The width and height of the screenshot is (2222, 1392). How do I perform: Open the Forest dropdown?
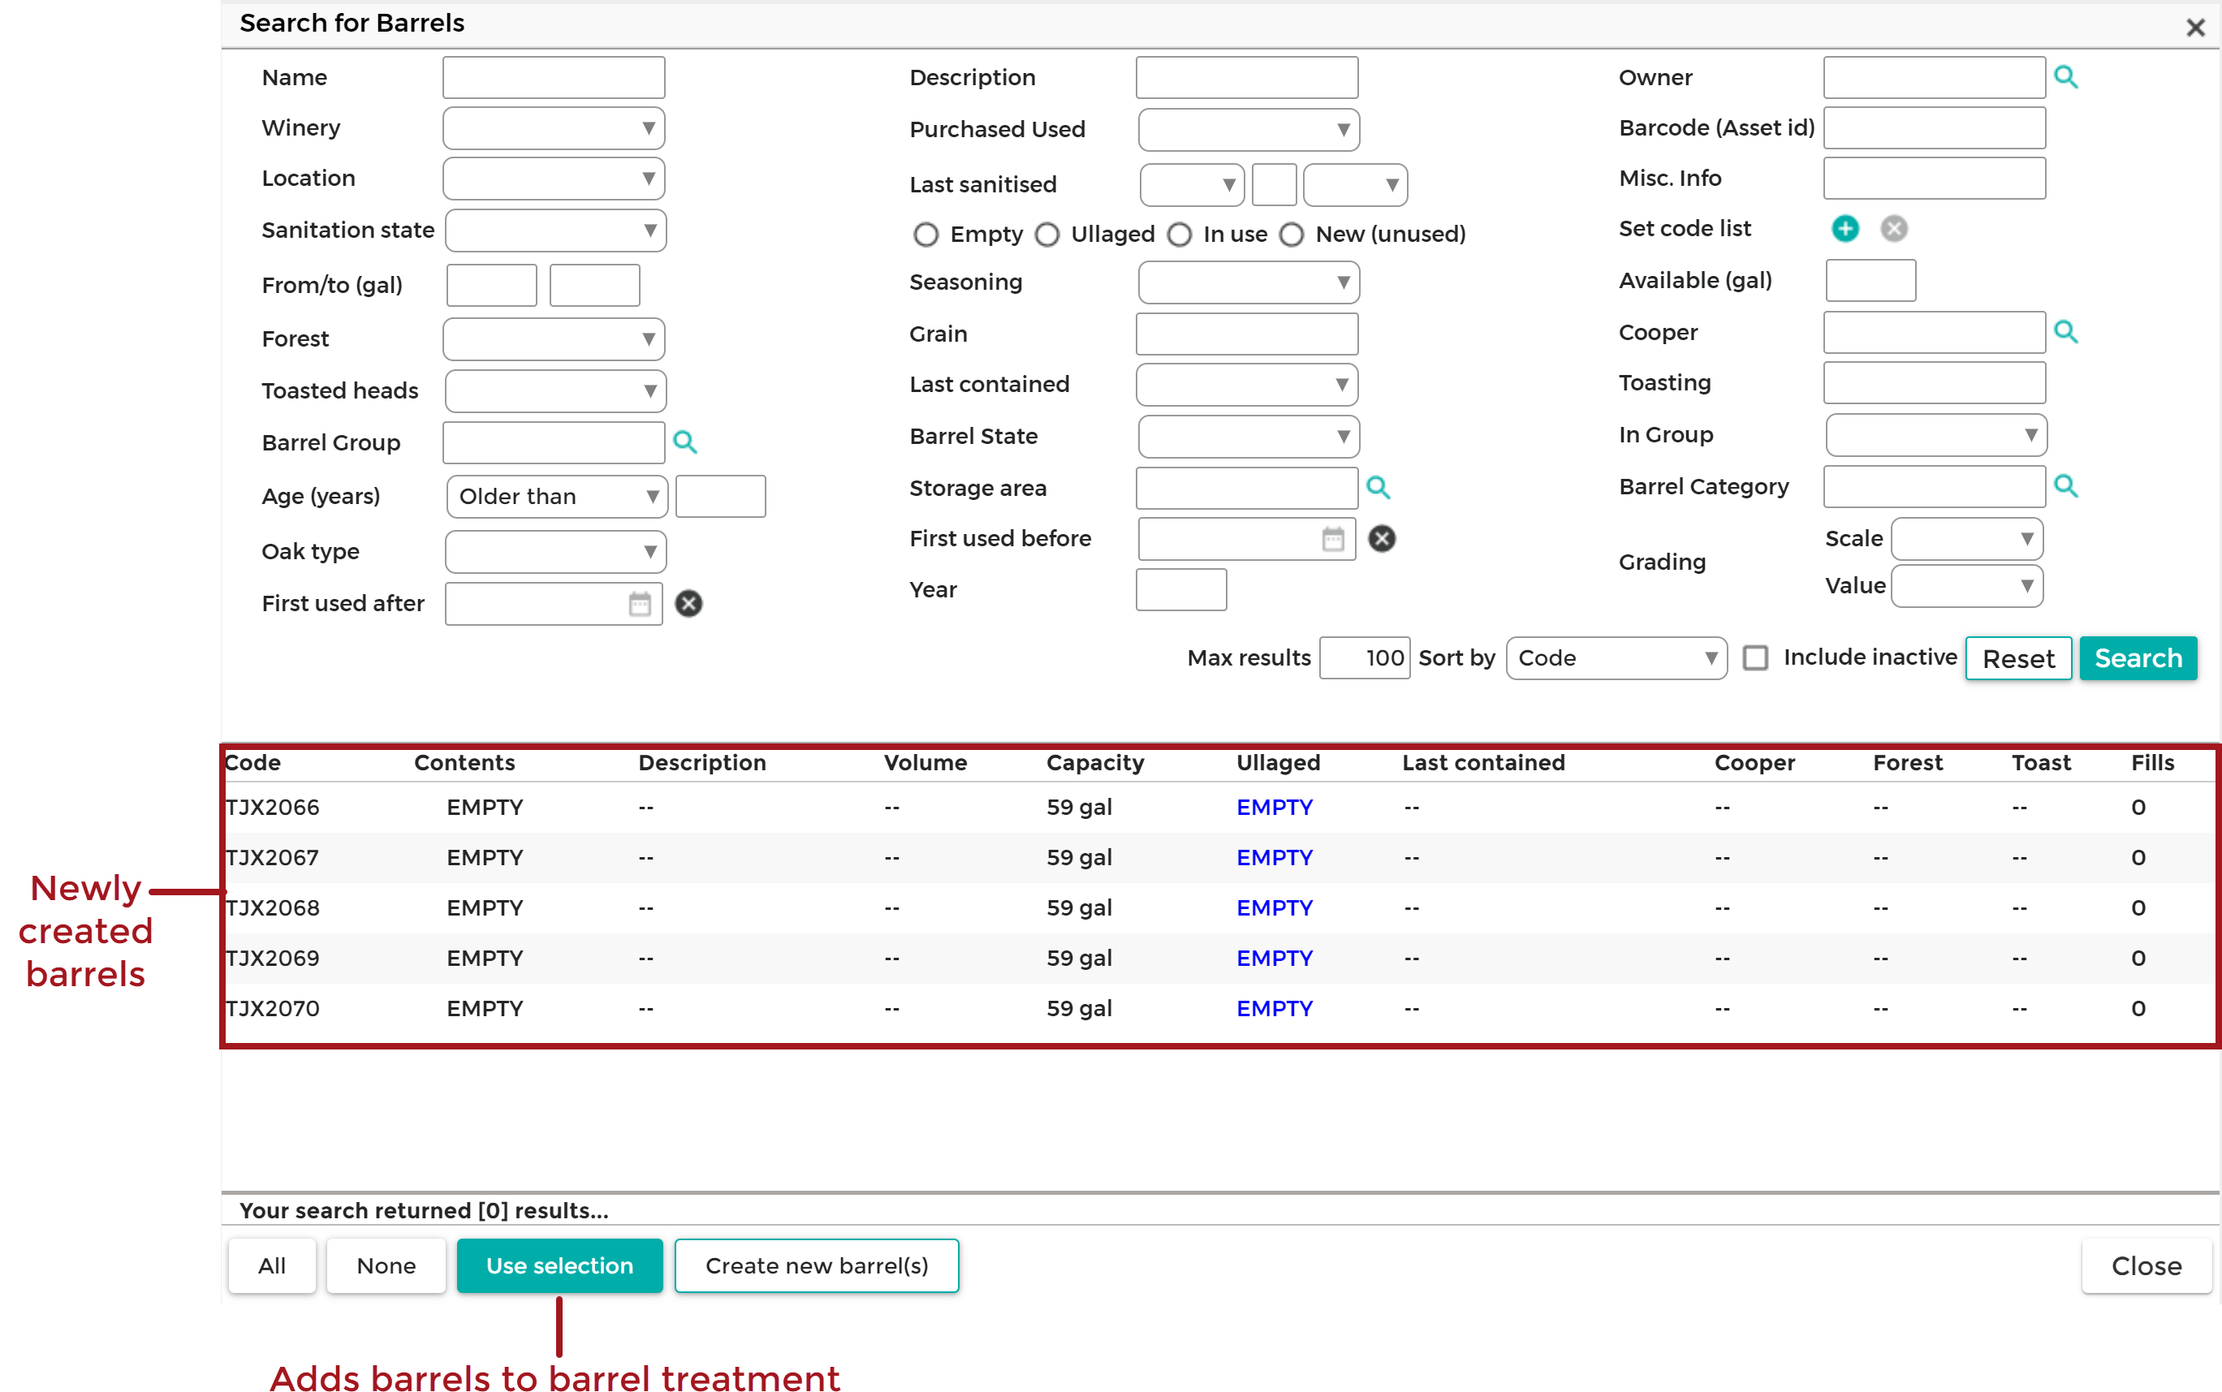pos(554,340)
